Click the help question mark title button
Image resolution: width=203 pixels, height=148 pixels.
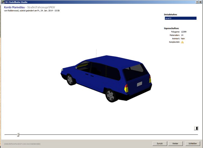click(197, 2)
